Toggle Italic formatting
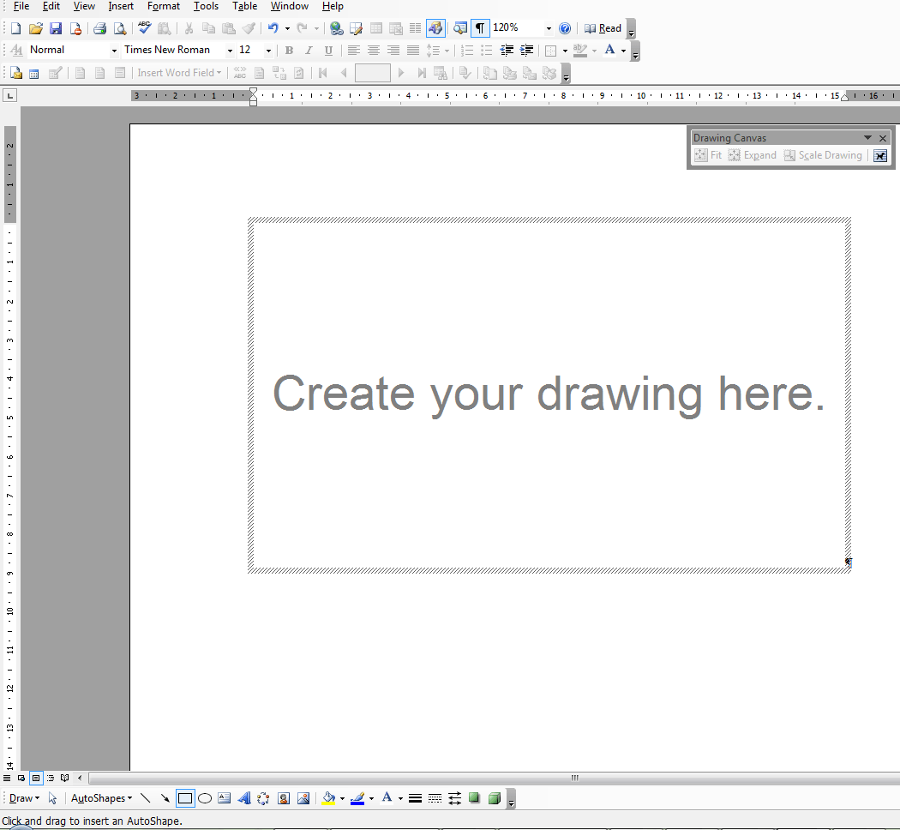 click(x=309, y=51)
